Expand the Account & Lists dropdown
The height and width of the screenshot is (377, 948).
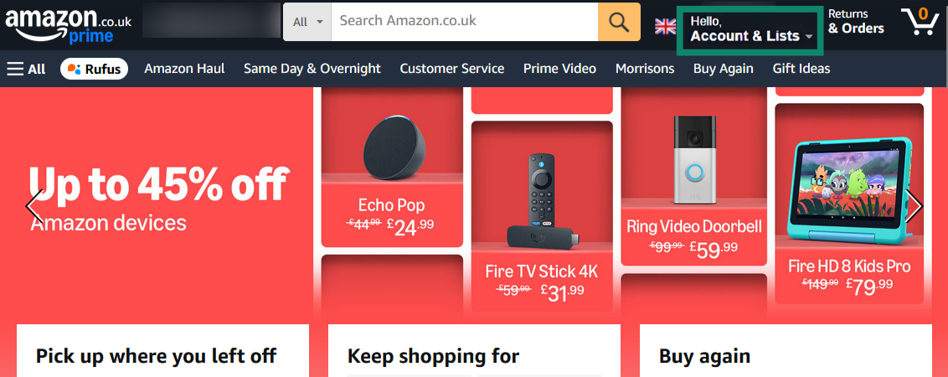[750, 29]
